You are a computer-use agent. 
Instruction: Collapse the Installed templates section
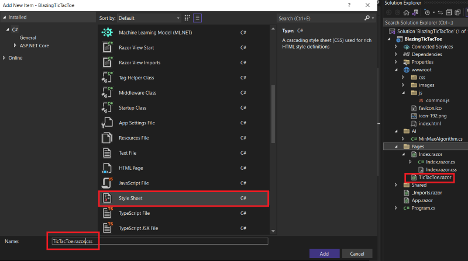(x=5, y=18)
